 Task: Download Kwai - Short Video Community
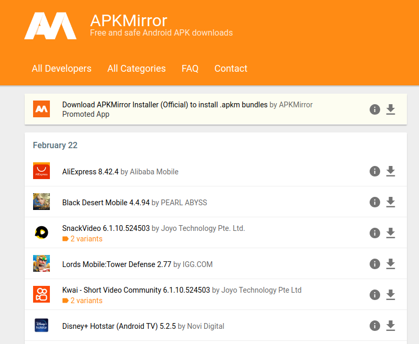[x=391, y=295]
